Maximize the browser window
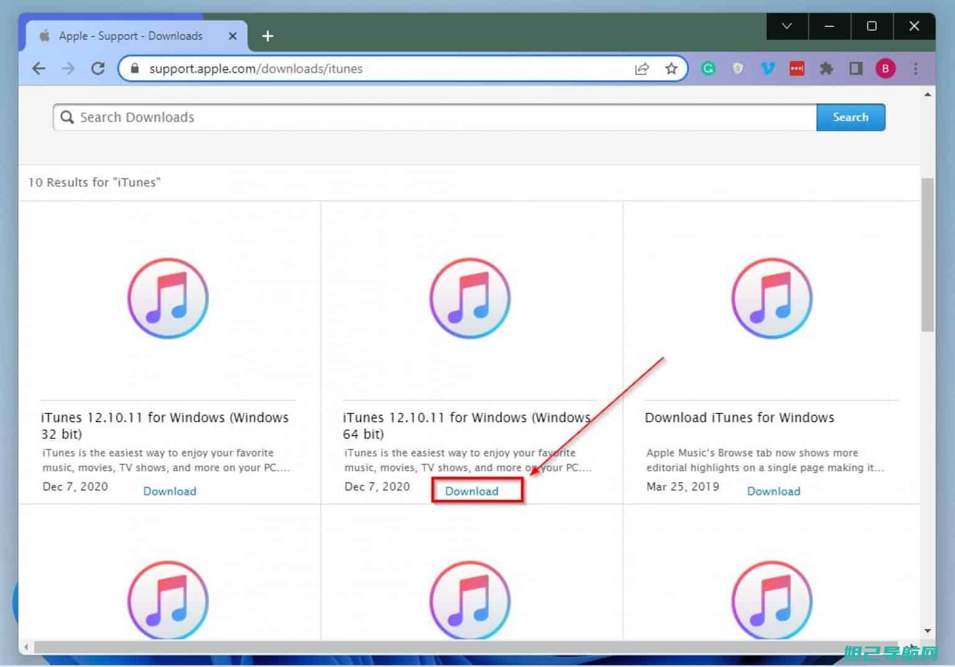 872,26
